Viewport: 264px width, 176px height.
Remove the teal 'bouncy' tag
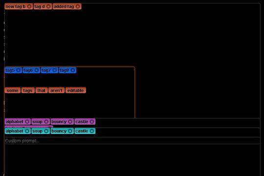coord(70,131)
